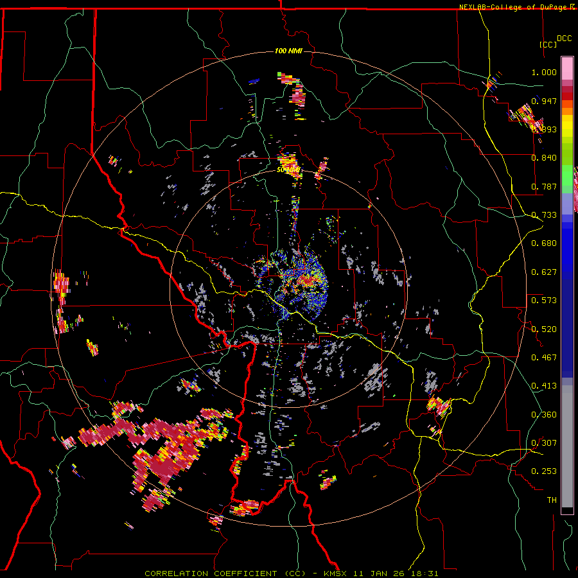This screenshot has height=578, width=578.
Task: Click the TH threshold label in the legend
Action: click(552, 500)
